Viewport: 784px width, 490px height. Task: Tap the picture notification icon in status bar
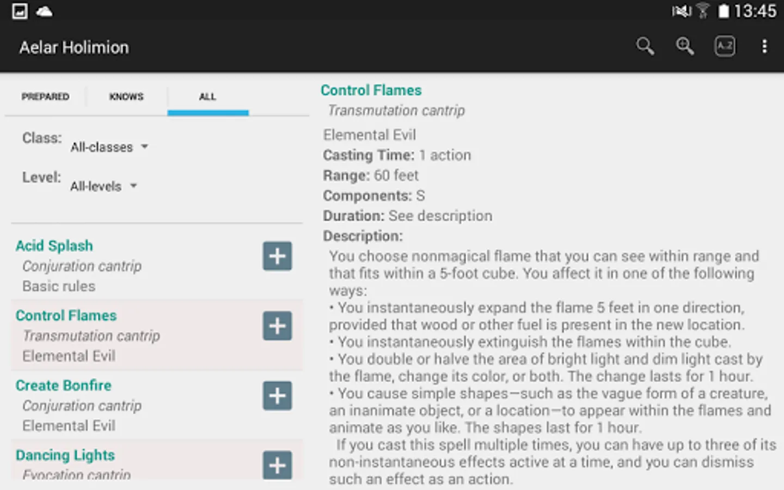tap(20, 11)
